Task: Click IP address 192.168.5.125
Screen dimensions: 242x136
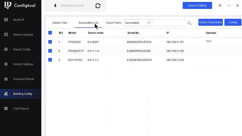Action: 175,51
